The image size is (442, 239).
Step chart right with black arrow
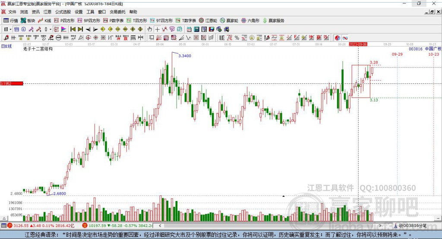point(95,29)
